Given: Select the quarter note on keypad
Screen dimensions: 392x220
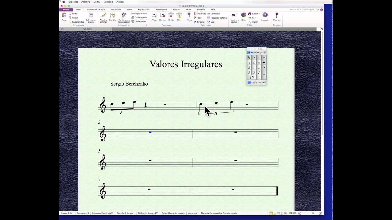Looking at the screenshot, I should pyautogui.click(x=249, y=67).
